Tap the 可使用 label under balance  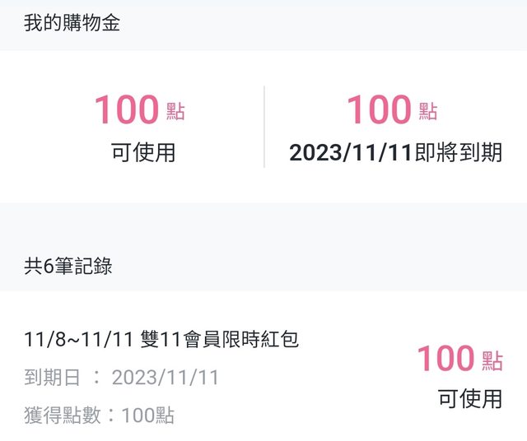(143, 153)
